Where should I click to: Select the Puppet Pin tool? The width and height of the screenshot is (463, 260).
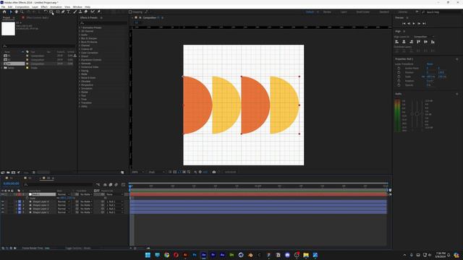[99, 12]
